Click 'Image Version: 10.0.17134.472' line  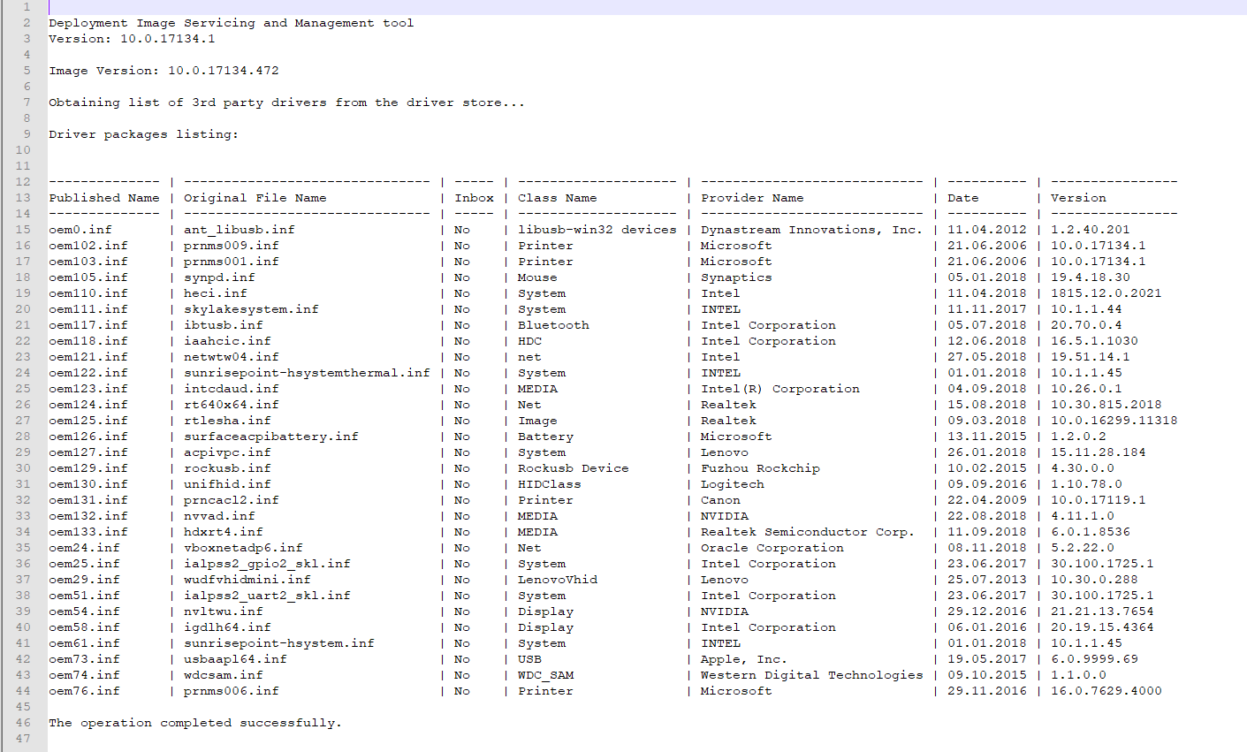(x=163, y=71)
